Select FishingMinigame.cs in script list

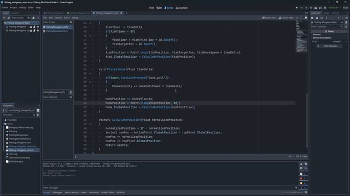pos(57,27)
